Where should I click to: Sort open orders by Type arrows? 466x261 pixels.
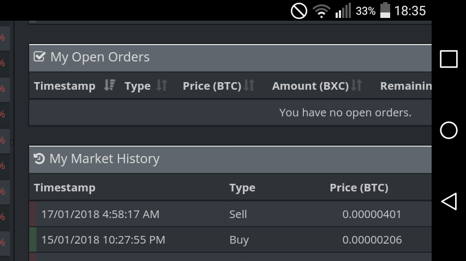click(162, 85)
